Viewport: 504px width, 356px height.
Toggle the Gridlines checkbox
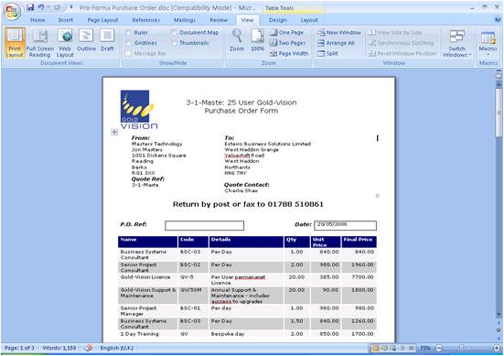coord(129,43)
